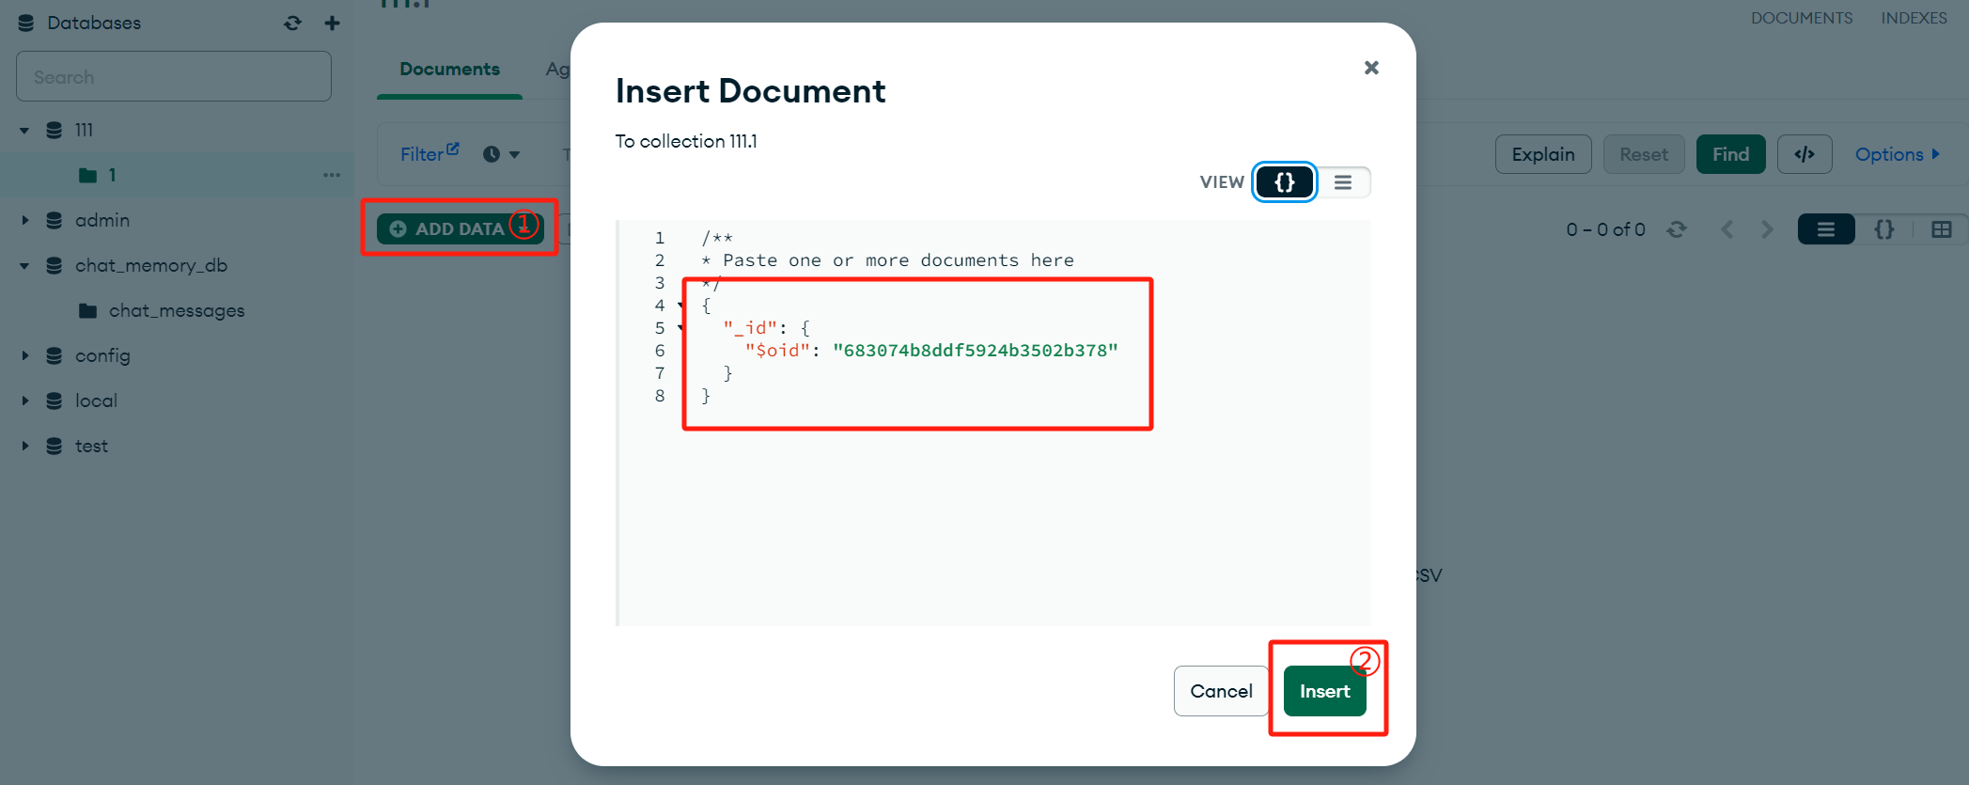Select the test database row
Screen dimensions: 1969x785
point(178,446)
